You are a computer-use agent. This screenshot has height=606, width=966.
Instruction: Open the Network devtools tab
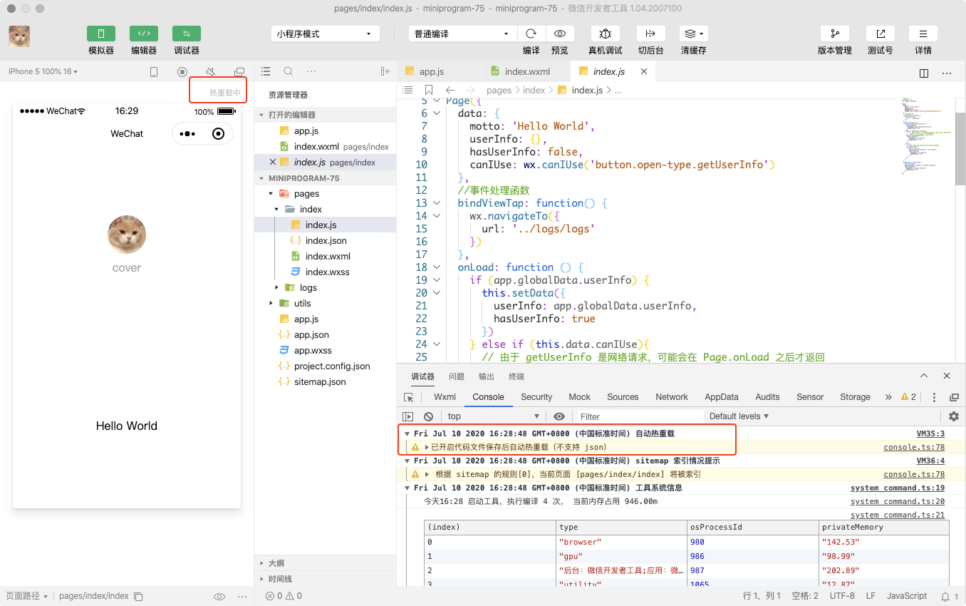coord(672,397)
